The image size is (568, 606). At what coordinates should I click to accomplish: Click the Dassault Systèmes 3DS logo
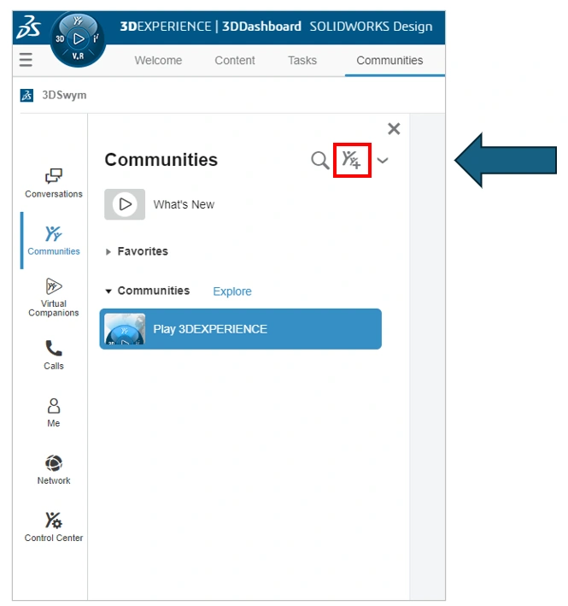coord(28,27)
